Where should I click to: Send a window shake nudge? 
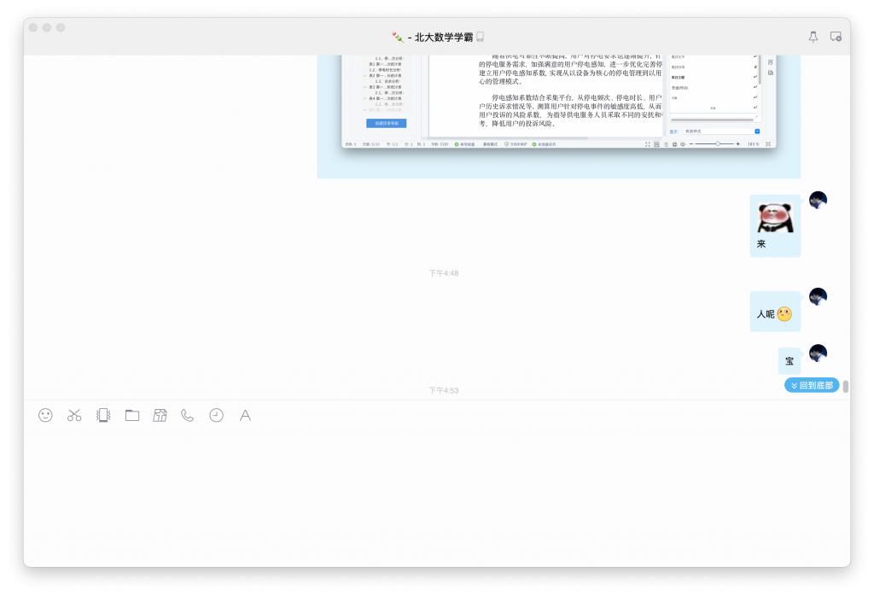(x=102, y=415)
